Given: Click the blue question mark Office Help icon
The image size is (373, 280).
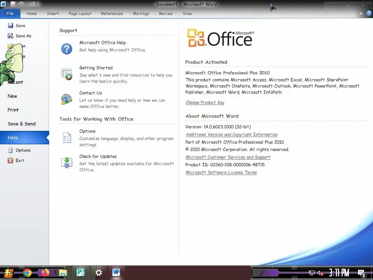Looking at the screenshot, I should tap(67, 49).
